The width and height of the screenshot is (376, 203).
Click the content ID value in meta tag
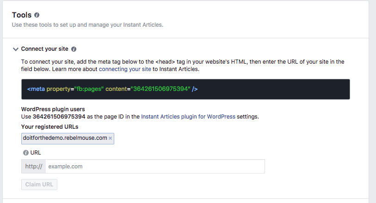click(160, 89)
